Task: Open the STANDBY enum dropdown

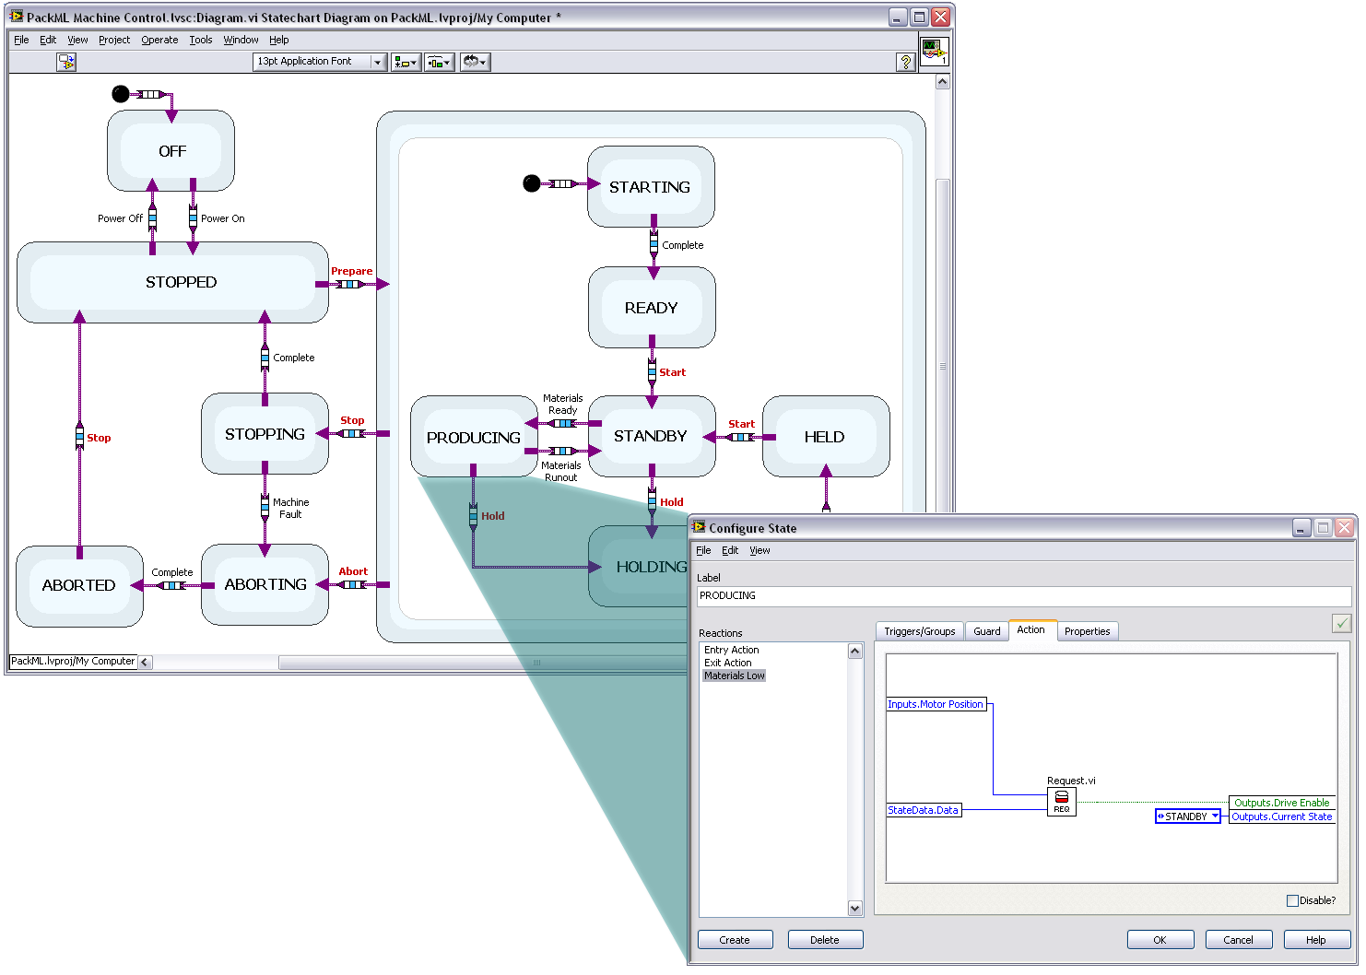Action: (x=1215, y=816)
